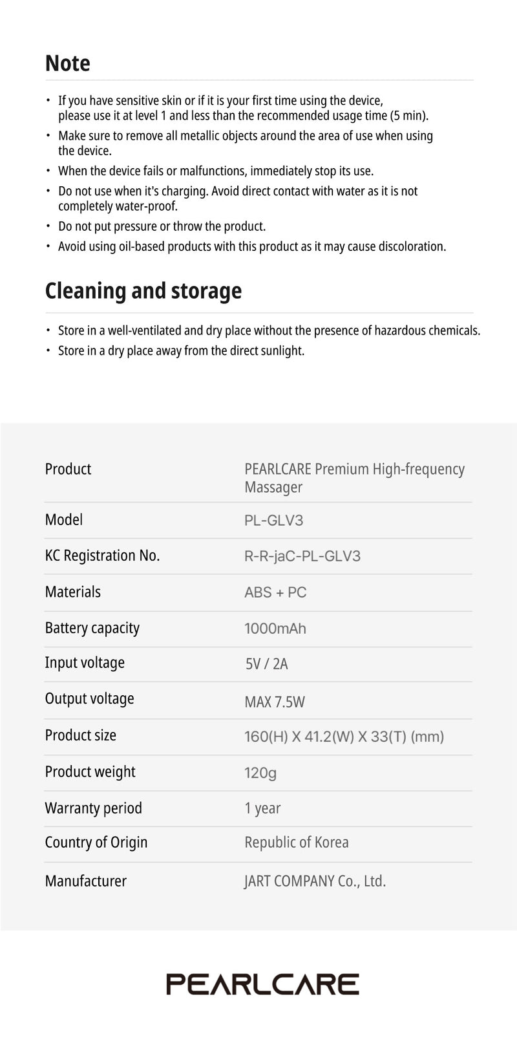Image resolution: width=517 pixels, height=1045 pixels.
Task: Select the Note heading
Action: coord(68,63)
